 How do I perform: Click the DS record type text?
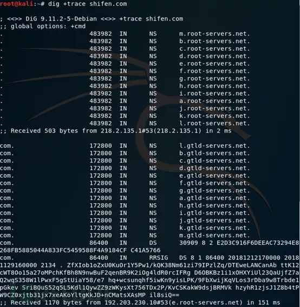tap(153, 243)
